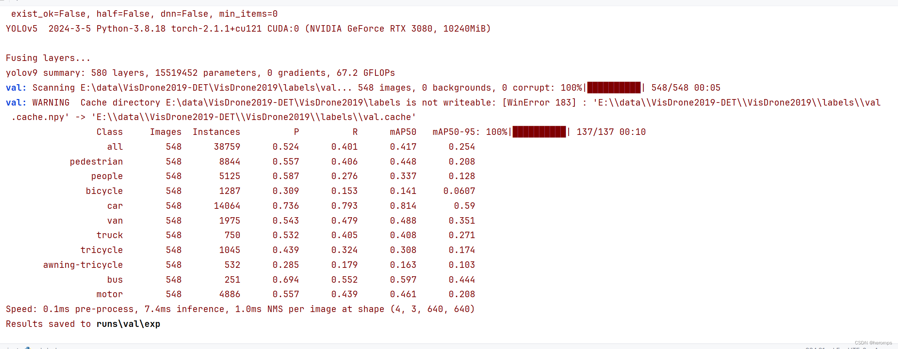Click the 'P' column header
This screenshot has width=898, height=349.
click(296, 132)
